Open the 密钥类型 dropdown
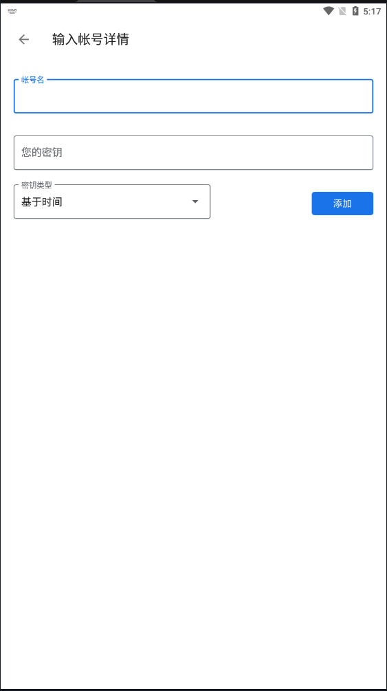The image size is (387, 691). point(112,201)
